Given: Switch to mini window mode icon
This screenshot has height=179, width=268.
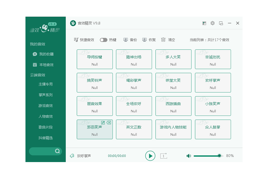Looking at the screenshot, I should tap(221, 23).
